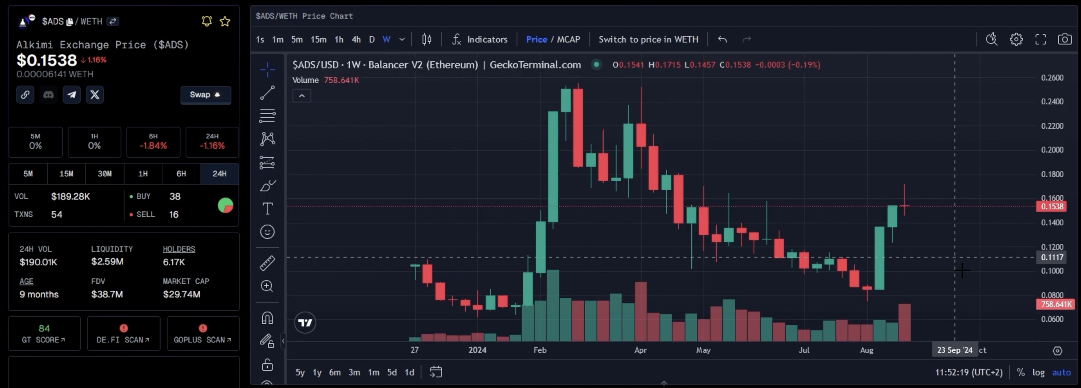Collapse the chart legend chevron
This screenshot has width=1081, height=388.
[302, 96]
